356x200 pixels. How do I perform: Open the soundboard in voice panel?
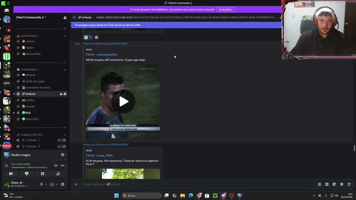pyautogui.click(x=58, y=174)
